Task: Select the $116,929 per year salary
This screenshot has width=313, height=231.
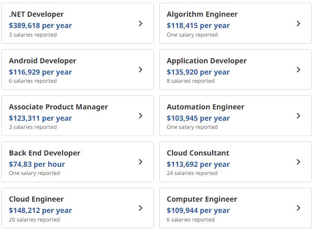Action: pos(40,72)
